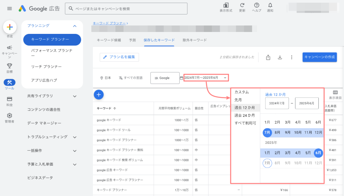Open the ヘルプ question icon
Viewport: 344px width, 196px height.
256,5
